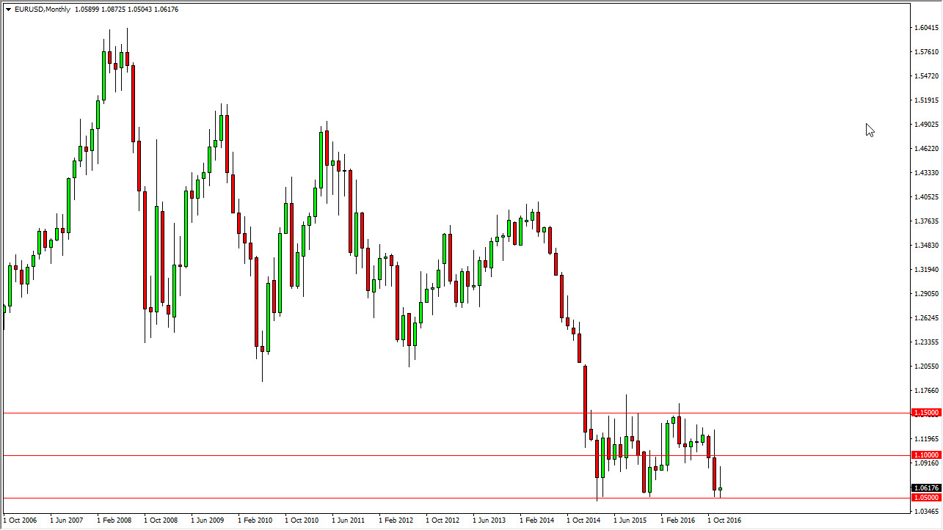Click the 1.09160 price axis label
Image resolution: width=943 pixels, height=530 pixels.
pyautogui.click(x=926, y=463)
